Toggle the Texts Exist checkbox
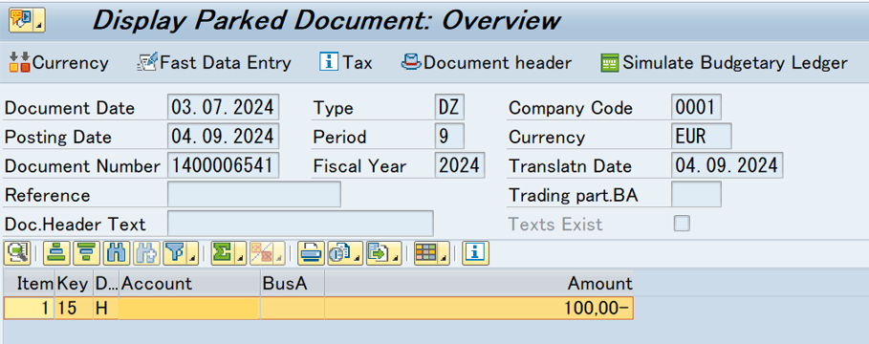 coord(682,224)
